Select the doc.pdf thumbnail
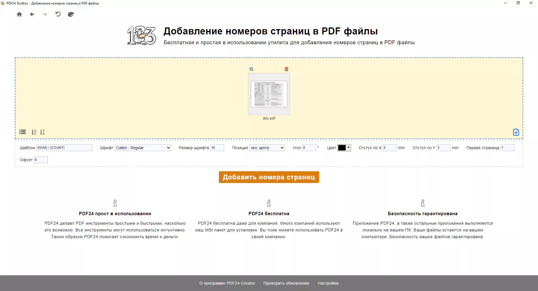The height and width of the screenshot is (291, 538). [269, 94]
